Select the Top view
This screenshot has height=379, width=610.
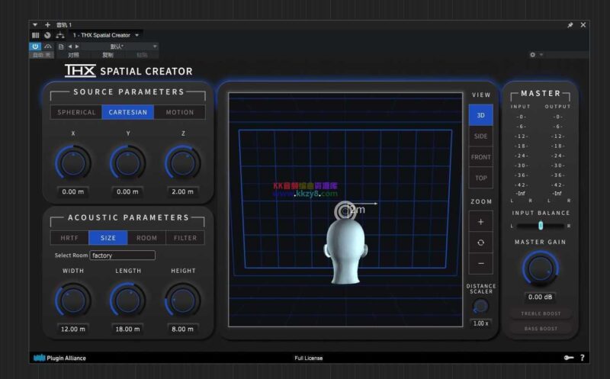click(x=481, y=178)
